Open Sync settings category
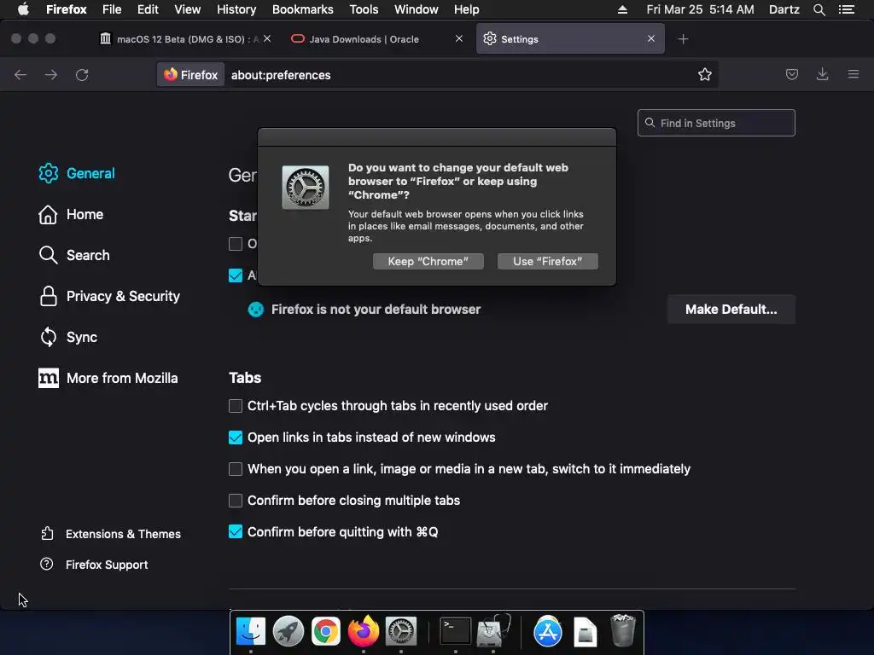The width and height of the screenshot is (874, 655). click(x=68, y=337)
